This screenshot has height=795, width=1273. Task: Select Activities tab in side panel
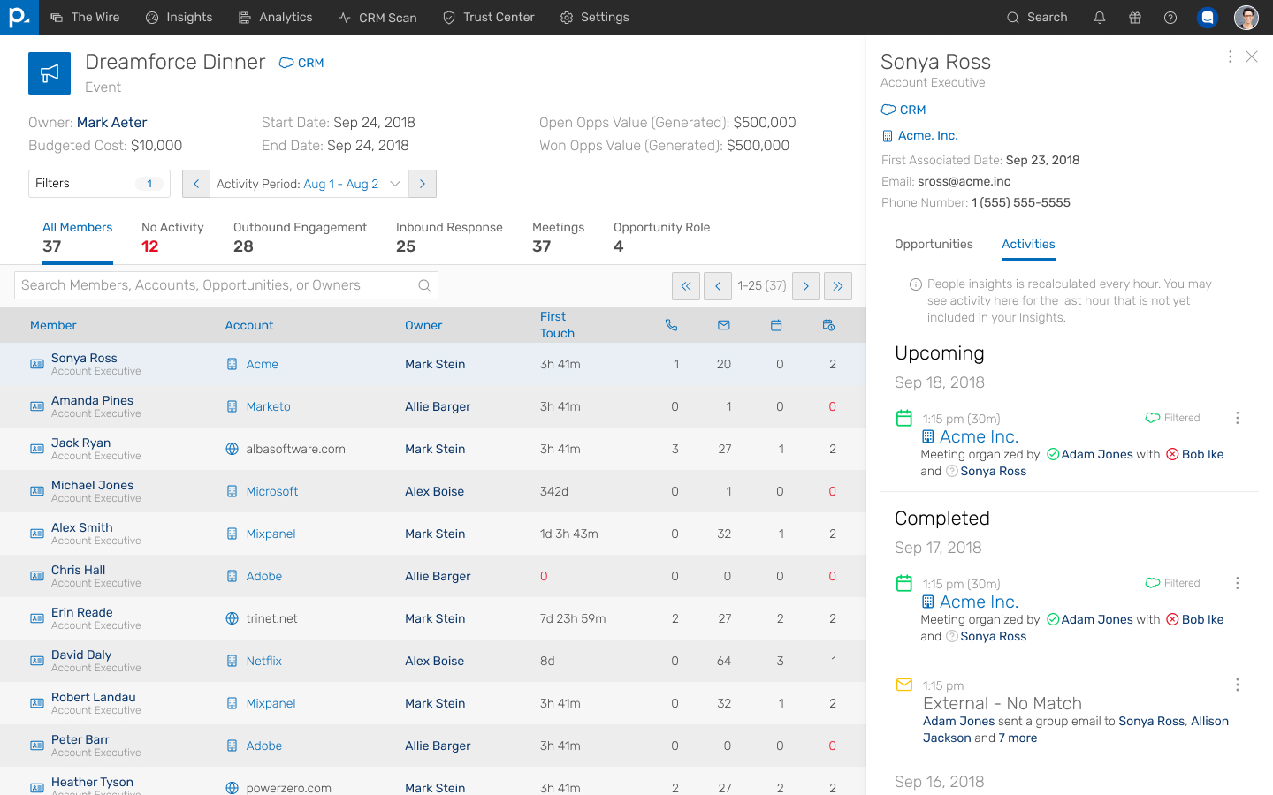coord(1028,245)
